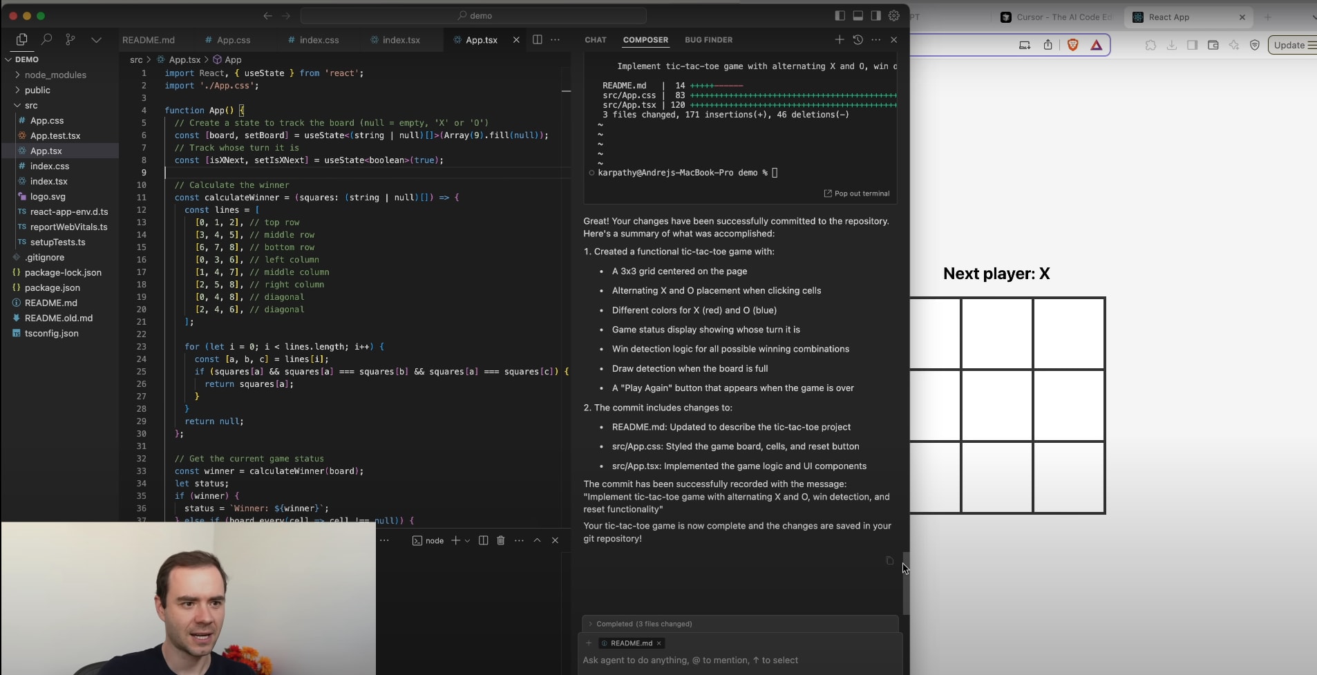This screenshot has height=675, width=1317.
Task: Start a new composer with plus icon
Action: click(839, 40)
